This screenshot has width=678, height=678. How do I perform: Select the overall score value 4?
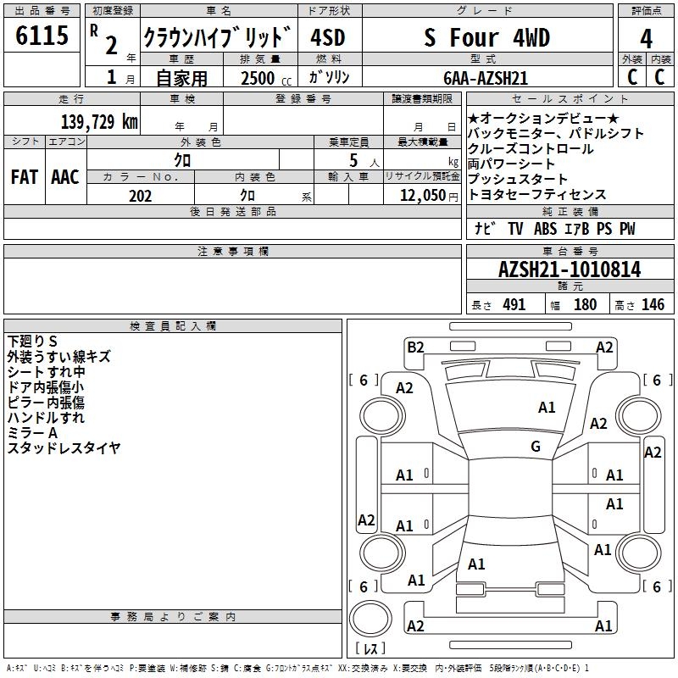point(646,38)
